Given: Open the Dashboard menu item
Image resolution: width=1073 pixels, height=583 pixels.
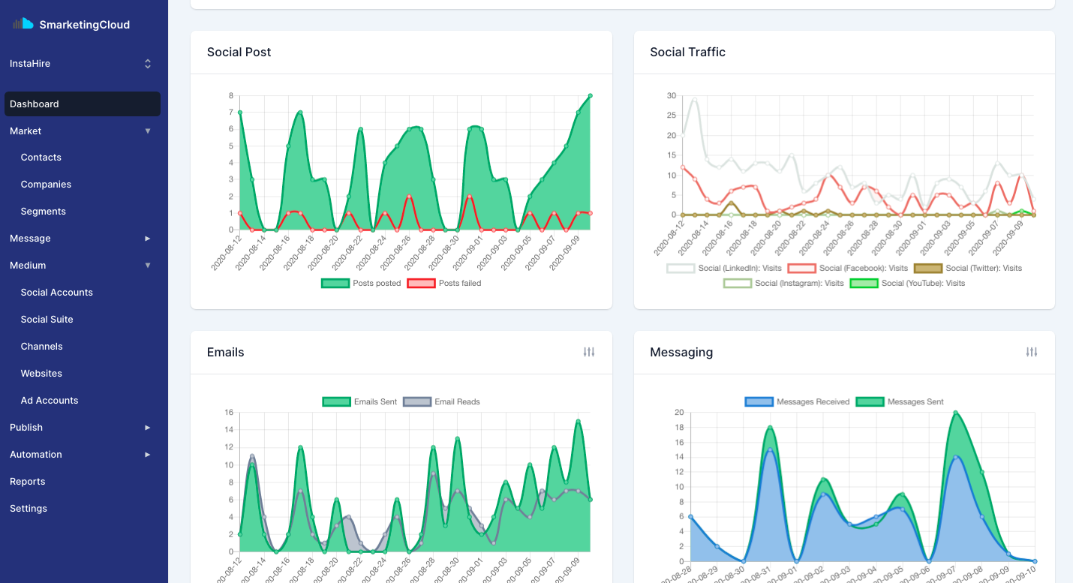Looking at the screenshot, I should point(34,104).
